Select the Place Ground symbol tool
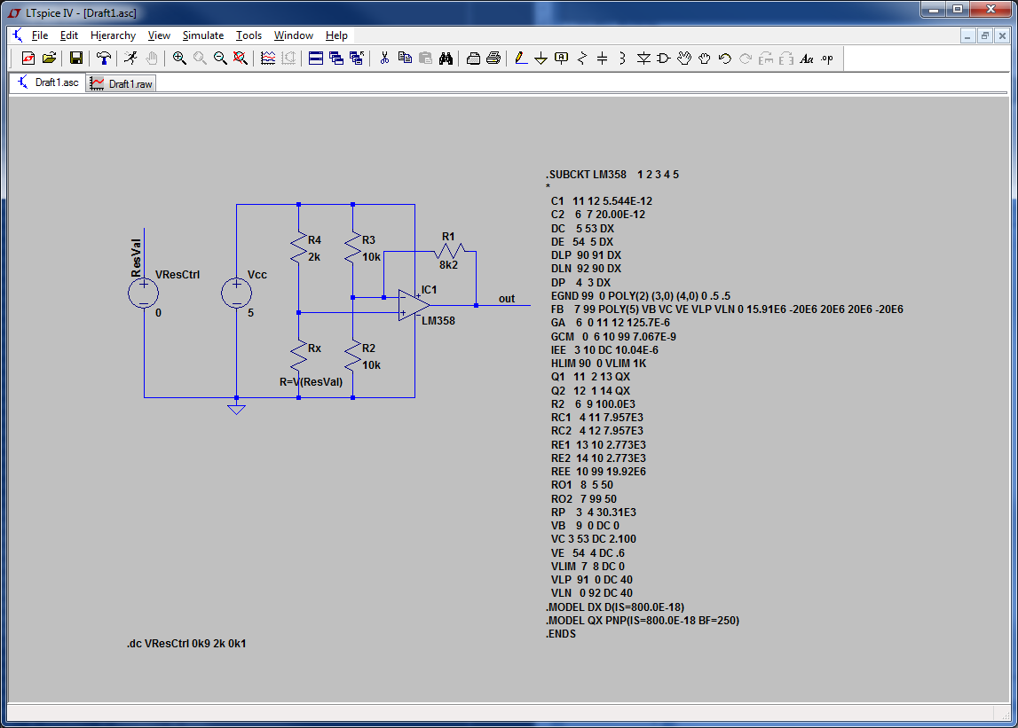1018x728 pixels. (541, 59)
